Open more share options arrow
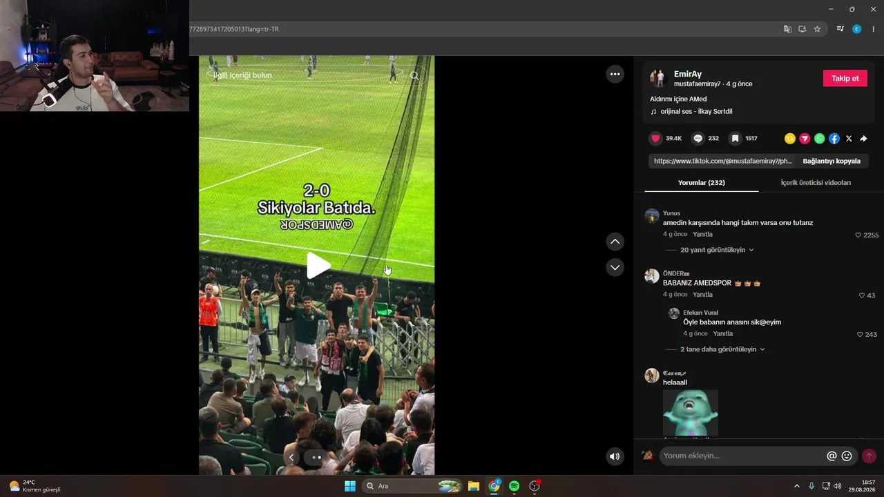Viewport: 884px width, 497px height. pos(863,139)
